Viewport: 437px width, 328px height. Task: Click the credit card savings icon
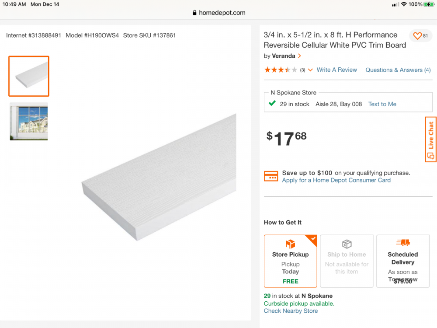click(271, 176)
